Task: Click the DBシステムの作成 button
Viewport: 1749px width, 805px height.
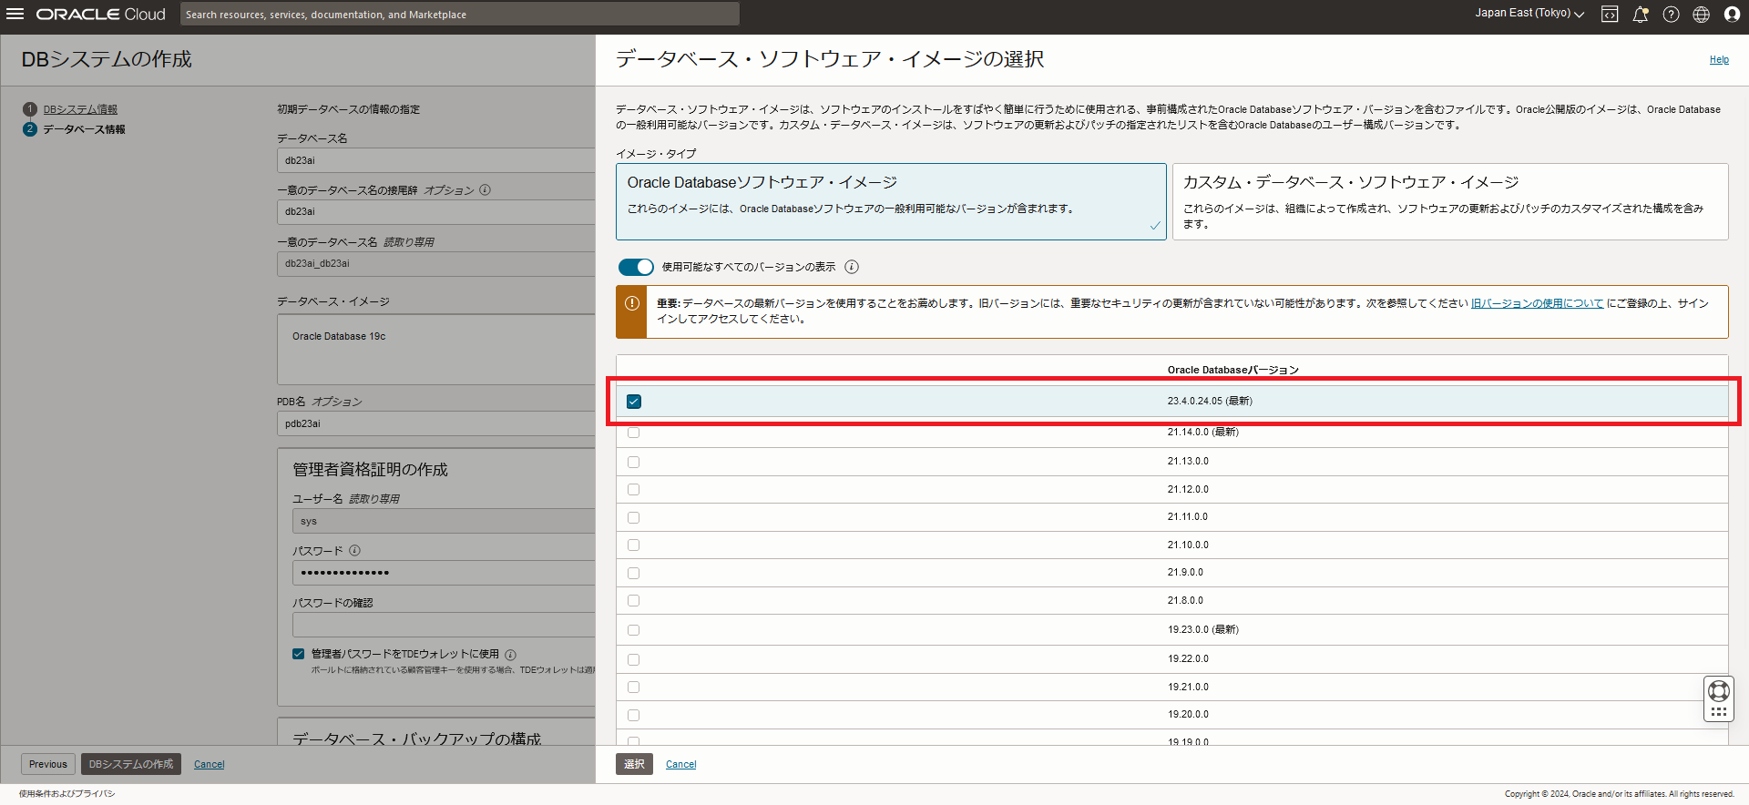Action: (131, 764)
